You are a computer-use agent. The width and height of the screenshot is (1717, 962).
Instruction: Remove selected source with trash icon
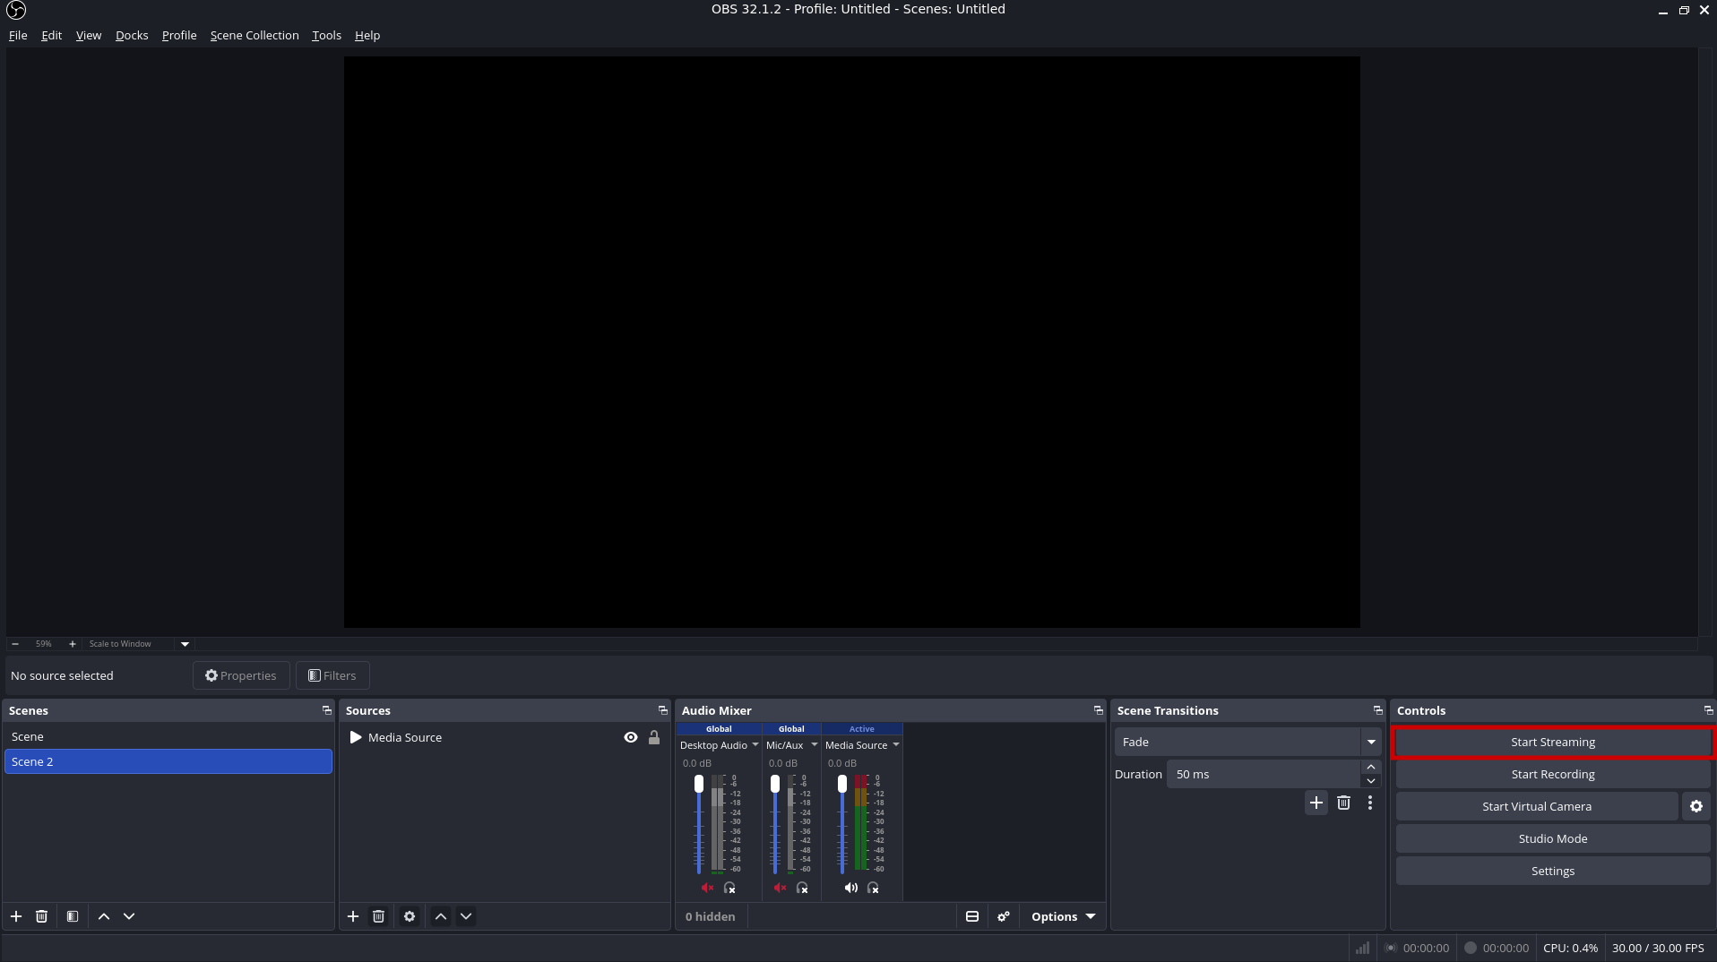tap(378, 916)
